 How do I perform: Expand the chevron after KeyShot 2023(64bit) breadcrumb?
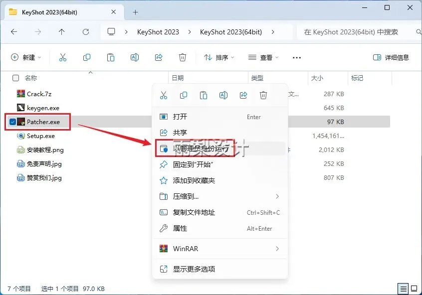pyautogui.click(x=273, y=32)
